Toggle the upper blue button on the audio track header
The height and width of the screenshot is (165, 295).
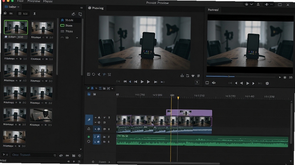point(97,137)
